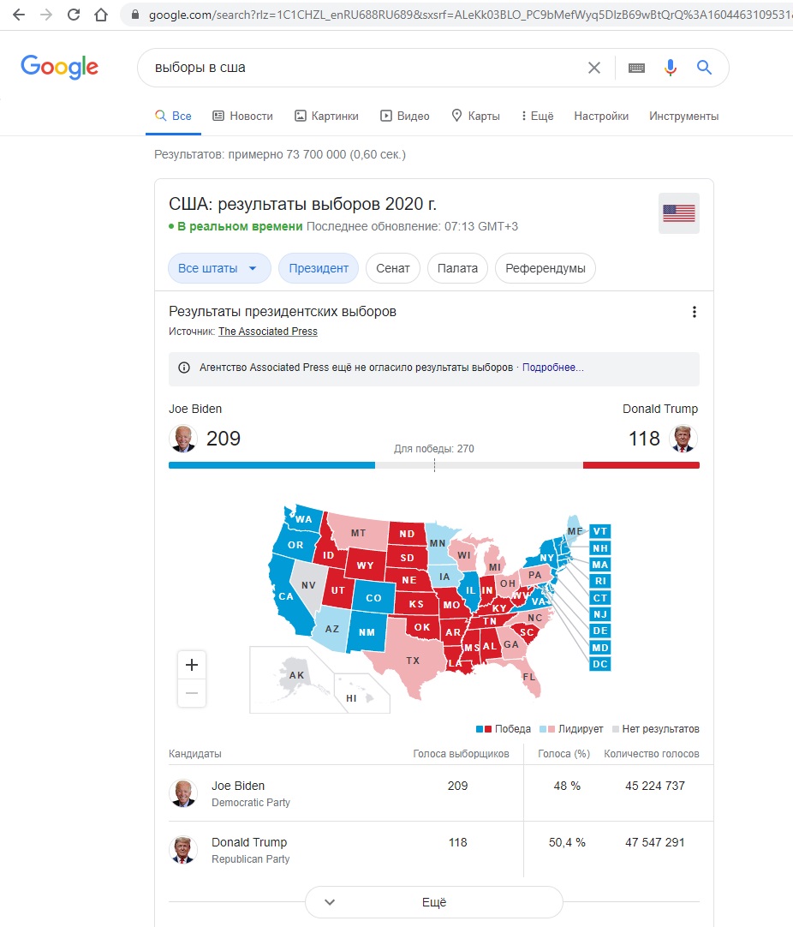
Task: Open the three-dot options for presidential results
Action: coord(695,312)
